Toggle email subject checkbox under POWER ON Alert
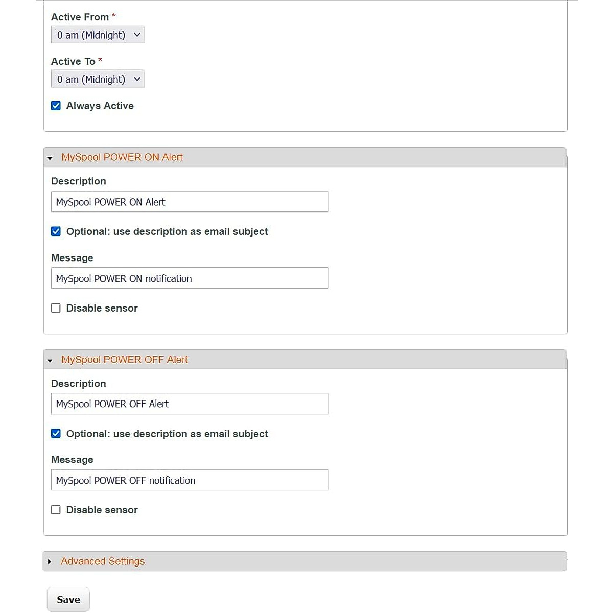This screenshot has height=613, width=613. [56, 231]
